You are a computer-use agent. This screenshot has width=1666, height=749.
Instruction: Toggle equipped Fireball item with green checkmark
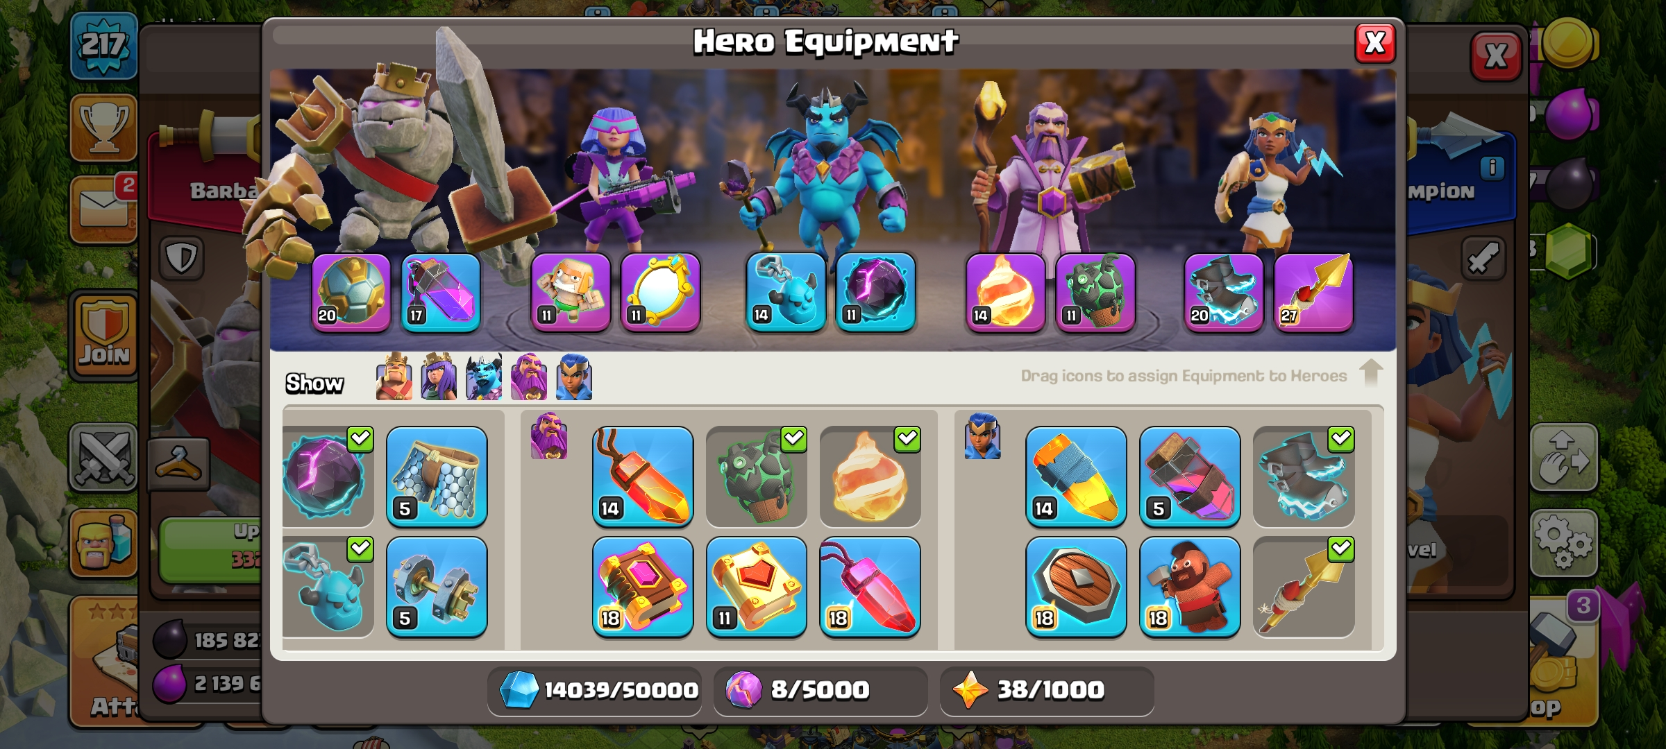(870, 476)
